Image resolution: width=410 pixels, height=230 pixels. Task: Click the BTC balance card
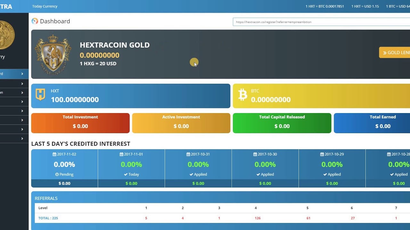[x=321, y=96]
